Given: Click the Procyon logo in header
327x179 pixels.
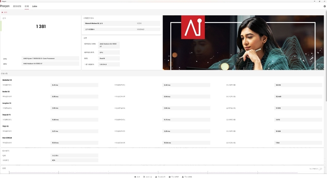Looking at the screenshot, I should pos(5,7).
